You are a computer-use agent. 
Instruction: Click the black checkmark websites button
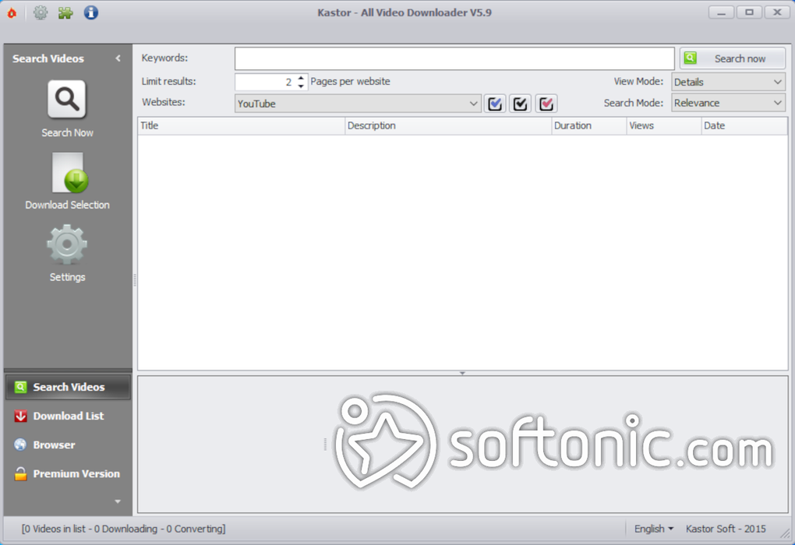click(x=520, y=104)
